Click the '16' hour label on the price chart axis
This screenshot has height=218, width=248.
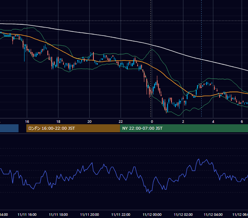[x=27, y=122]
